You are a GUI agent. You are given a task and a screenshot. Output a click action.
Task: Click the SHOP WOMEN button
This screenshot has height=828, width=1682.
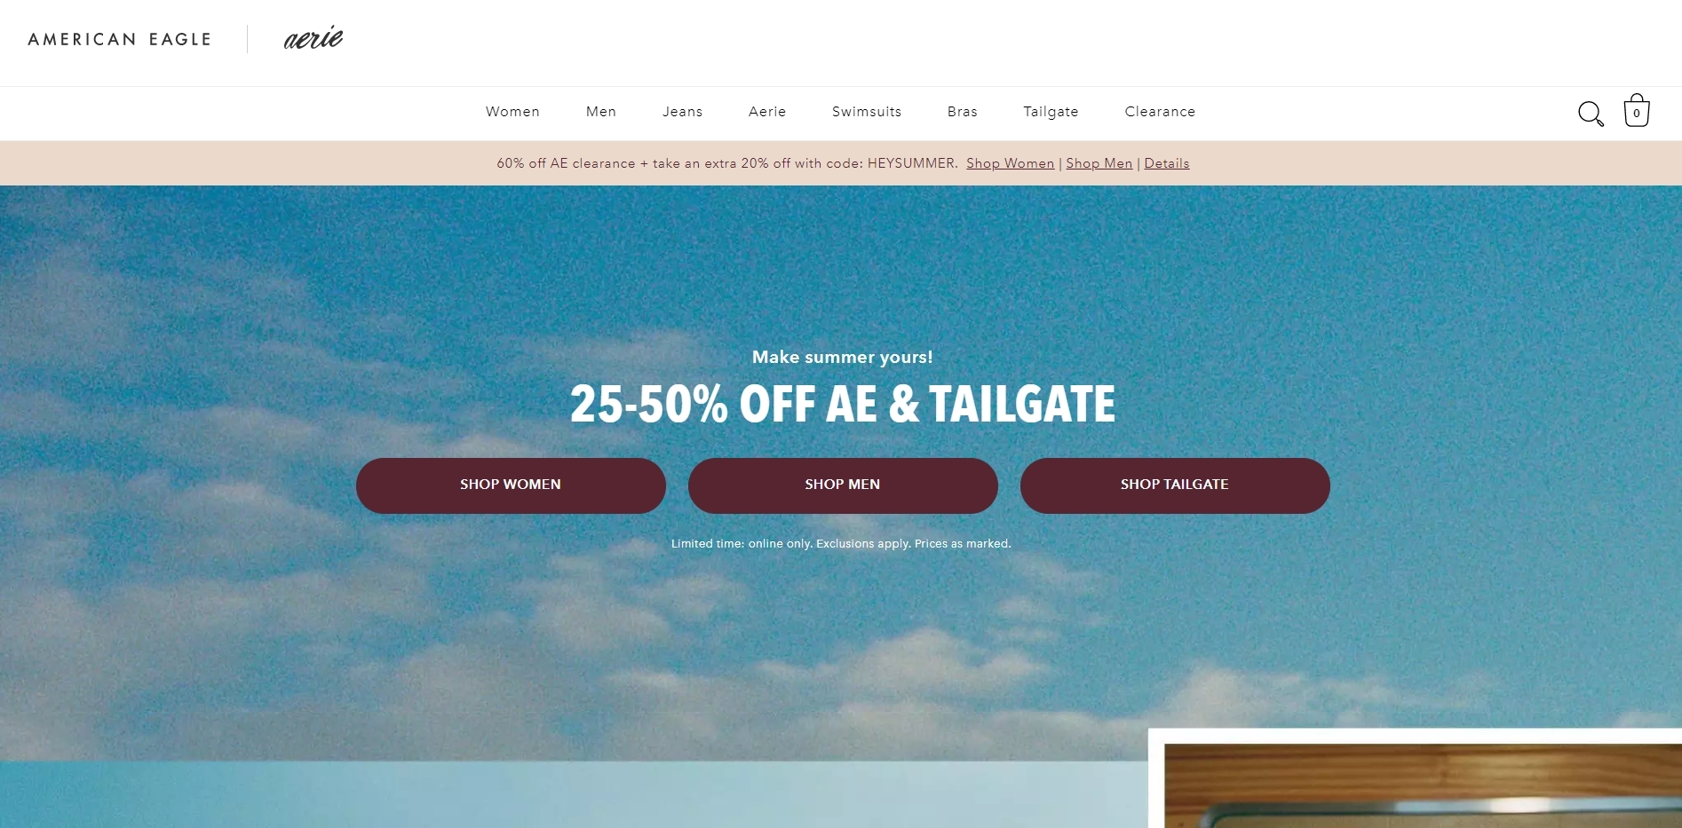(511, 485)
